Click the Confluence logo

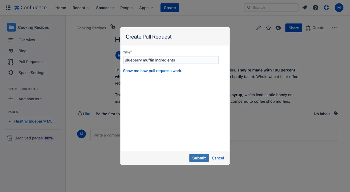pos(30,8)
